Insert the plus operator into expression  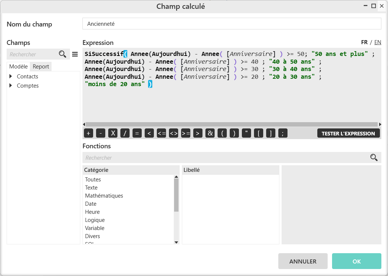pos(88,133)
